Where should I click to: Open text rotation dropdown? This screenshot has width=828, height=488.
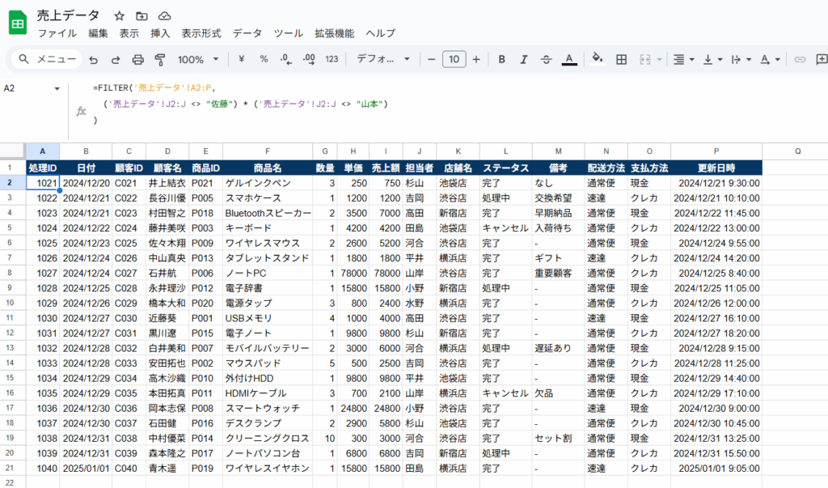[x=770, y=60]
